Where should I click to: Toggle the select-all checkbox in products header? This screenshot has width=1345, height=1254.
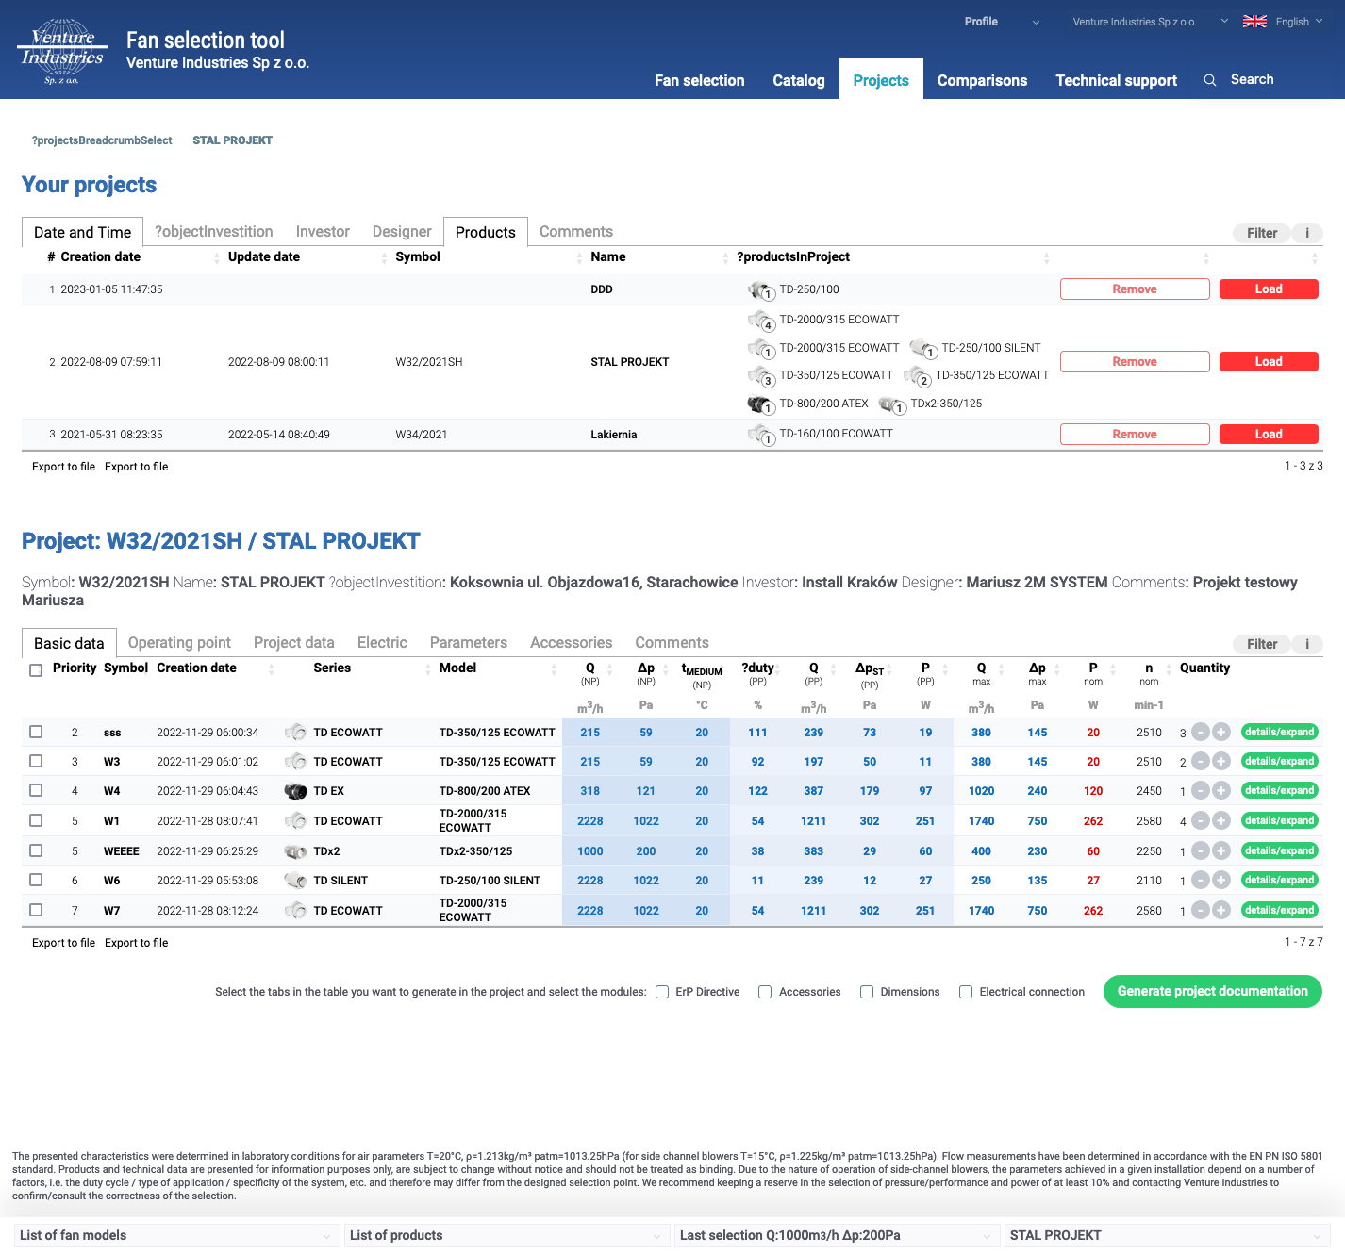(36, 670)
